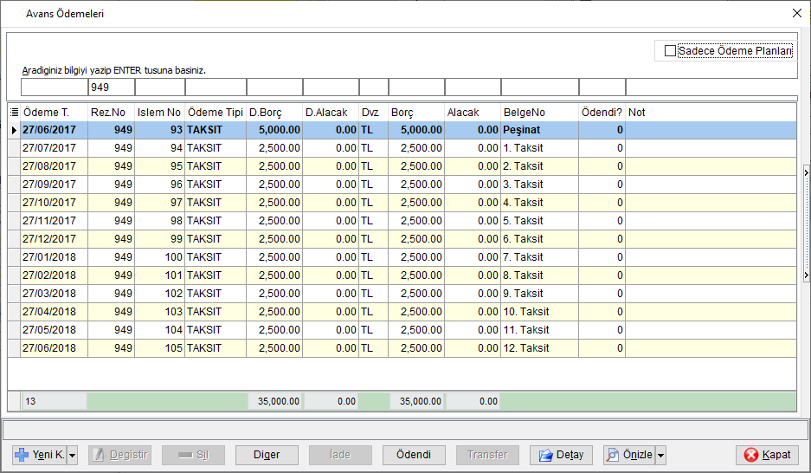
Task: Click the 12. Taksit cell
Action: coord(539,347)
